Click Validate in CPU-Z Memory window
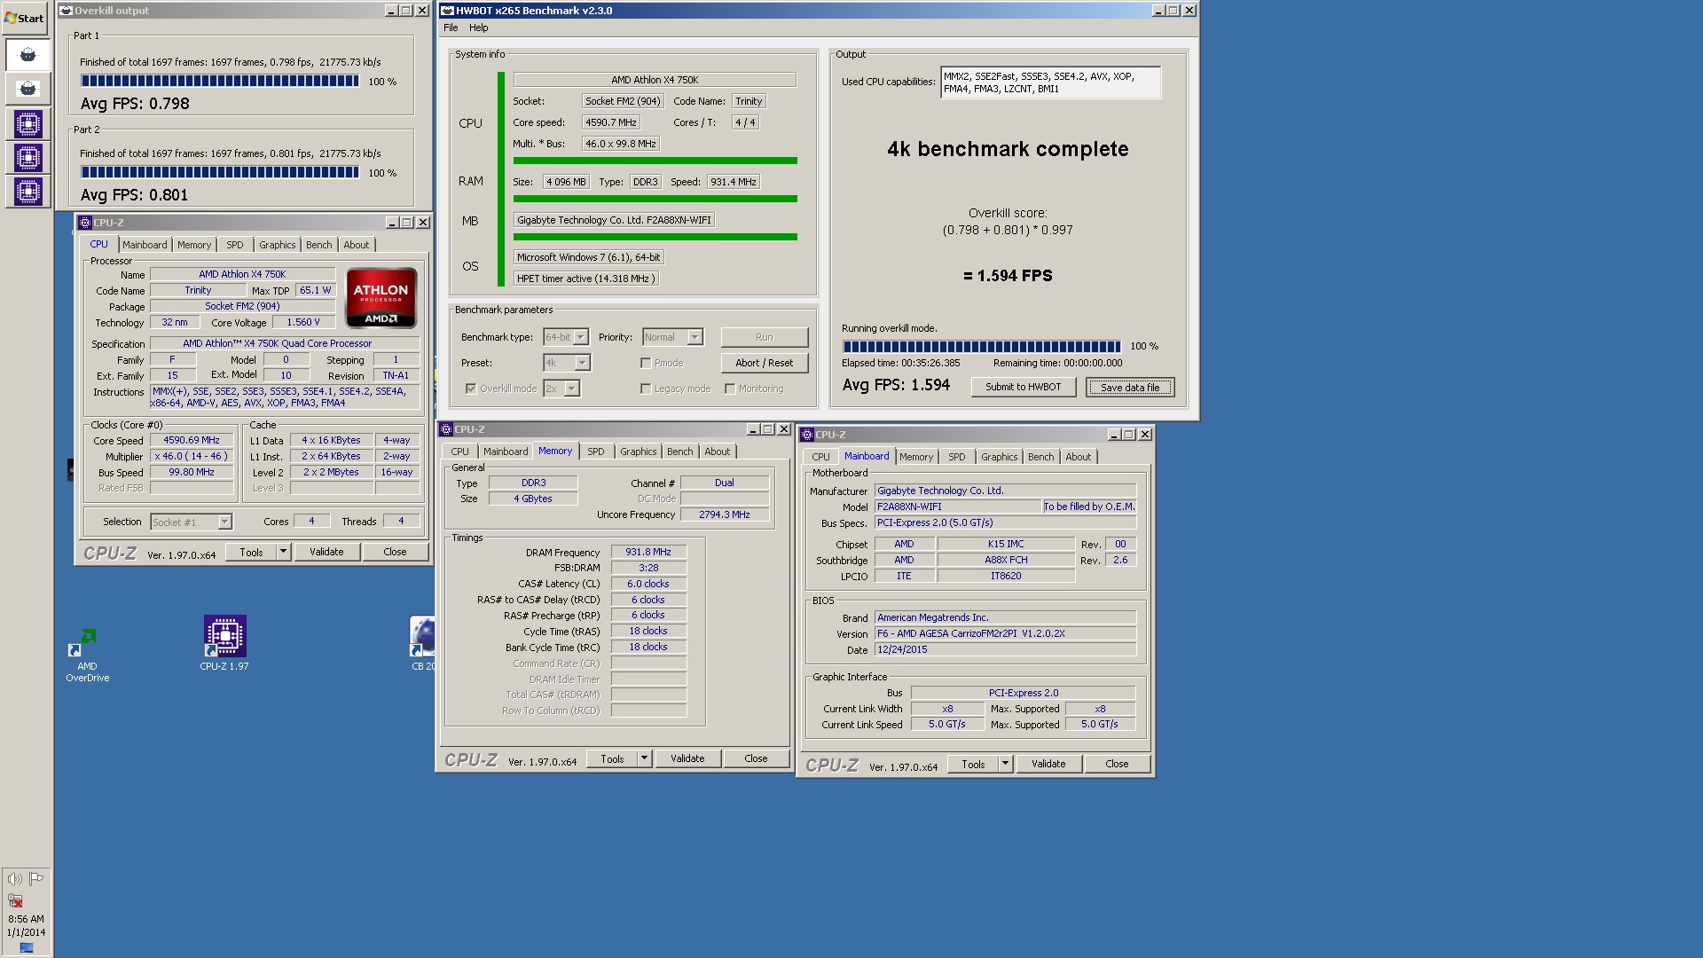Screen dimensions: 1703x958 click(687, 758)
